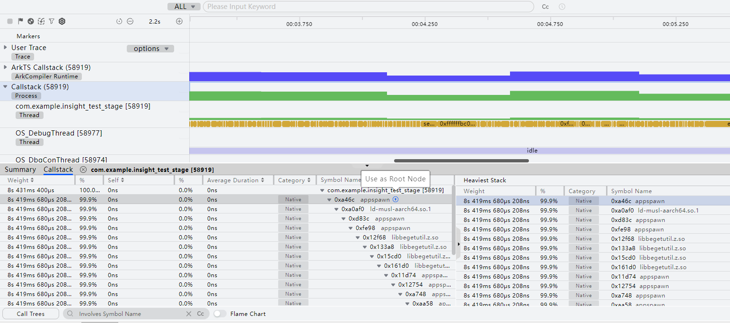This screenshot has height=323, width=730.
Task: Click the pie-circle icon in toolbar
Action: pyautogui.click(x=31, y=21)
